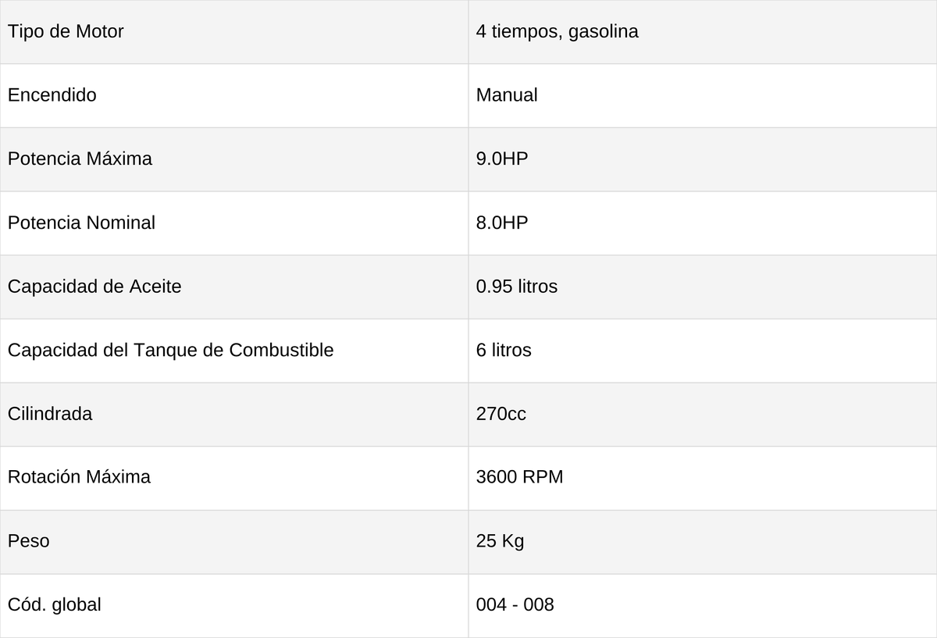
Task: Click the 4 tiempos, gasolina value
Action: coord(557,32)
